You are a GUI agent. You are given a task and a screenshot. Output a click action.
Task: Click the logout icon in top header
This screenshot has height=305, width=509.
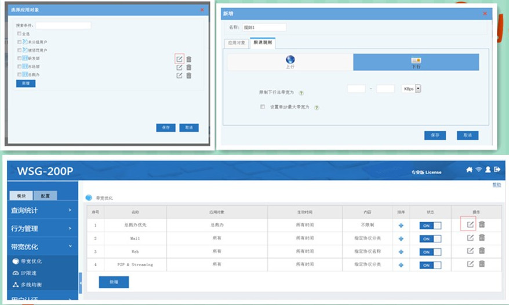(x=497, y=170)
